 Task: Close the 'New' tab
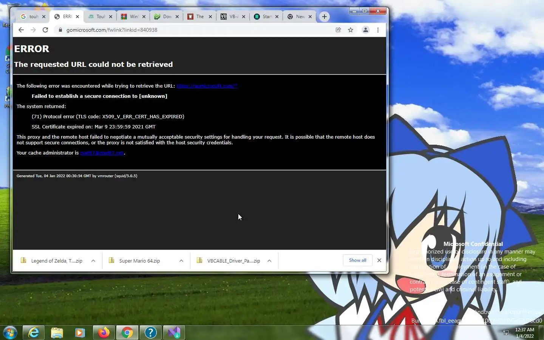[310, 17]
